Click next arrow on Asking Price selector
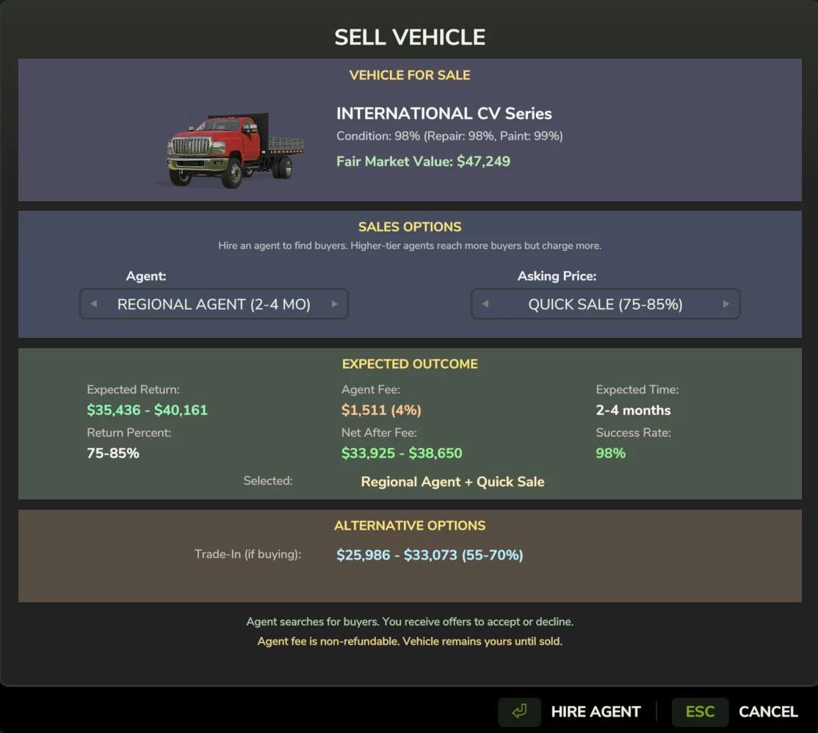Viewport: 818px width, 733px height. pos(726,304)
